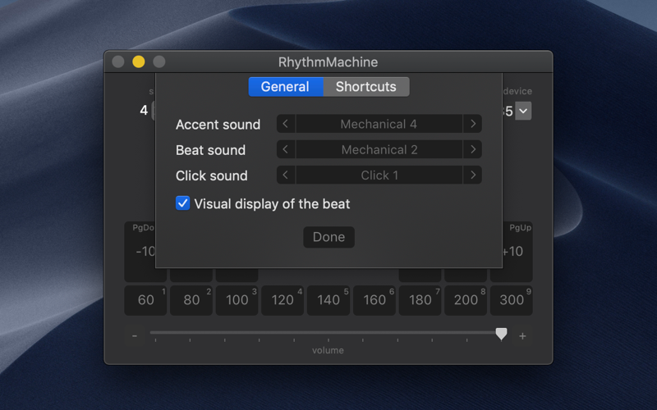Go to previous Accent sound

tap(286, 124)
